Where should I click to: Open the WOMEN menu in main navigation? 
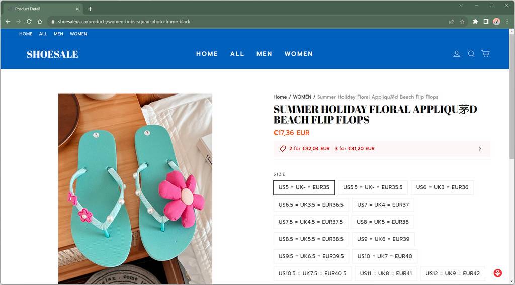tap(298, 54)
